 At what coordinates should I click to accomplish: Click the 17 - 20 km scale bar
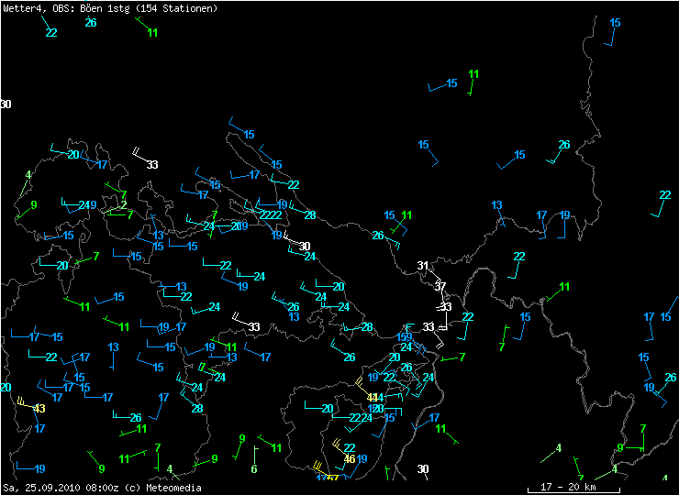click(566, 487)
